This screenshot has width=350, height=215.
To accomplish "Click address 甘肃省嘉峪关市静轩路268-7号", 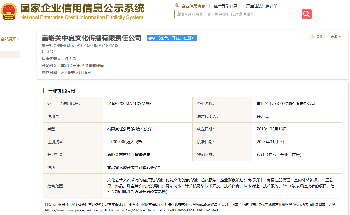I will 134,167.
